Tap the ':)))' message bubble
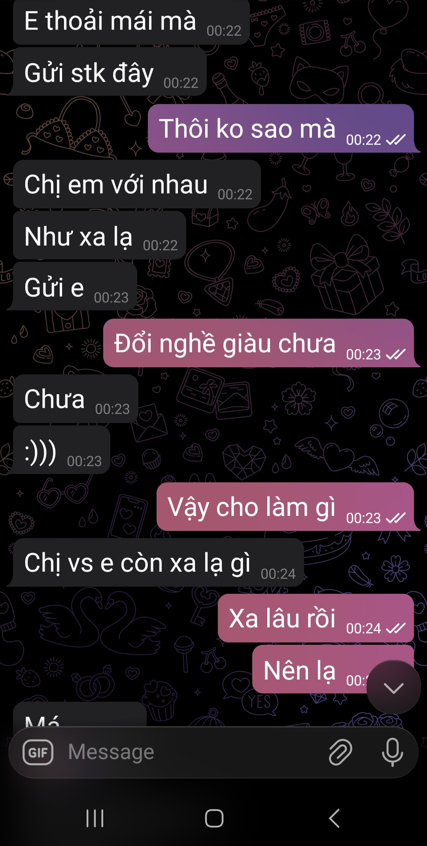Screen dimensions: 427x846 coord(61,450)
